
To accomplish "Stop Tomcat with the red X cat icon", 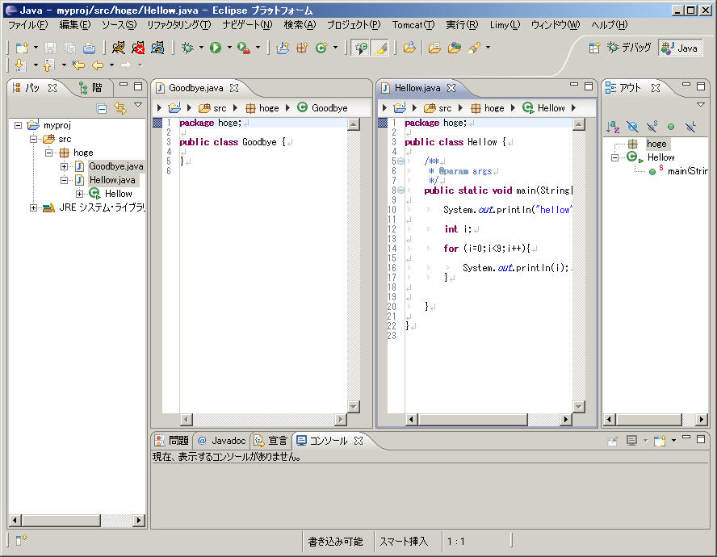I will coord(138,48).
